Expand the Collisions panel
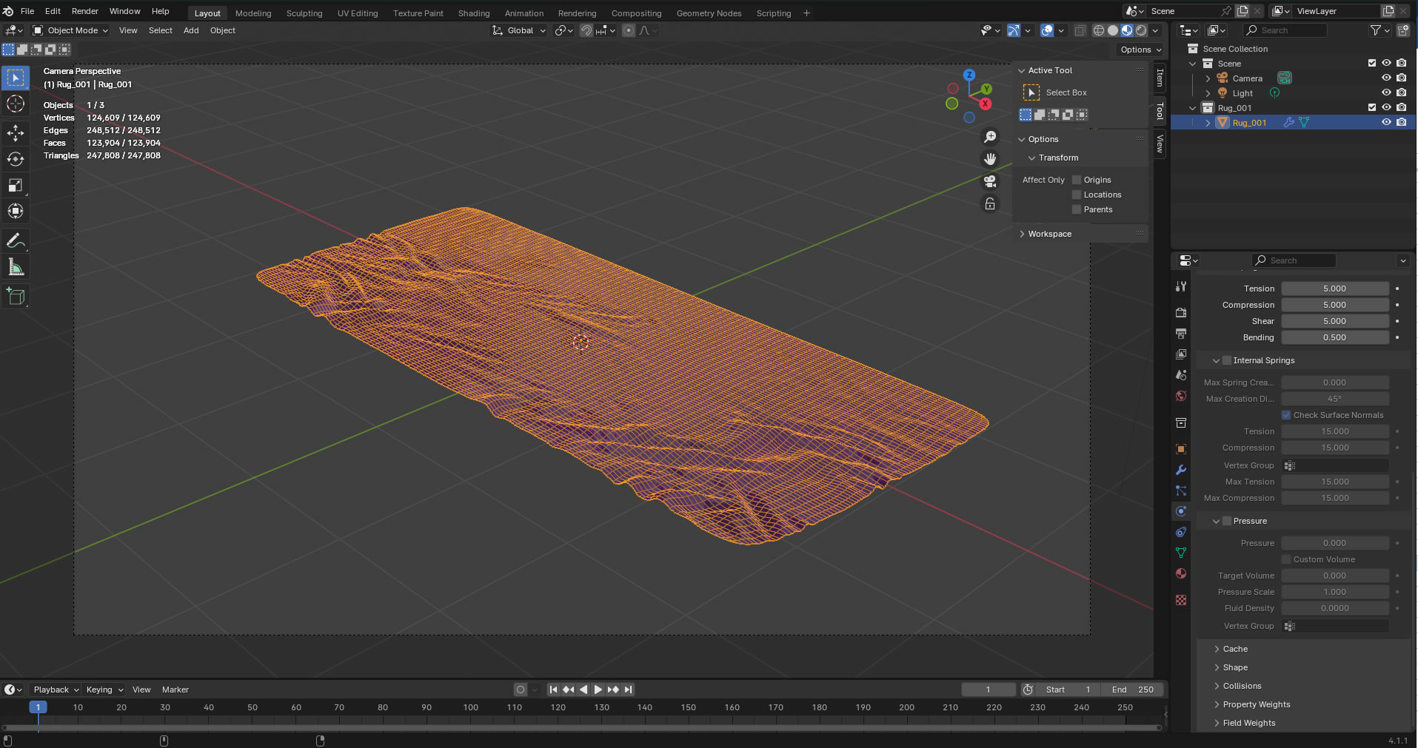 pyautogui.click(x=1242, y=686)
